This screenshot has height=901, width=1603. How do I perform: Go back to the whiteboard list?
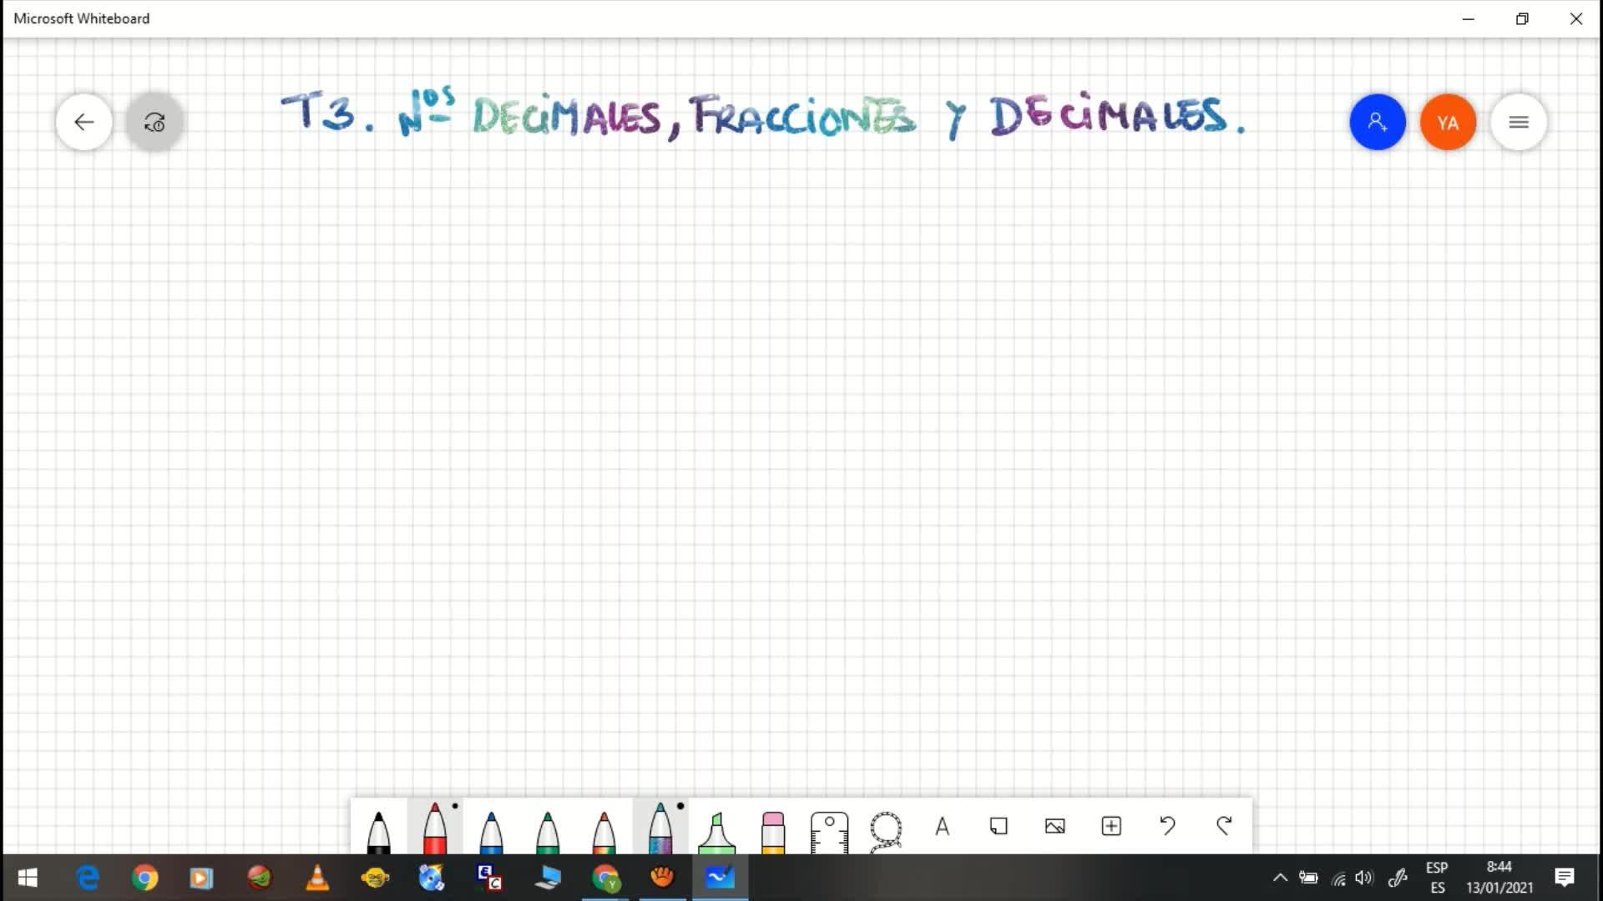[x=84, y=123]
